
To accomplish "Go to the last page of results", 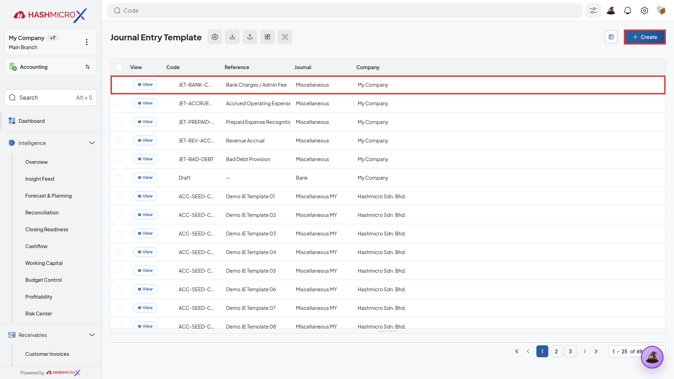I will (596, 351).
